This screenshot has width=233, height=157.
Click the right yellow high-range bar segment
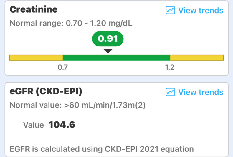[197, 58]
